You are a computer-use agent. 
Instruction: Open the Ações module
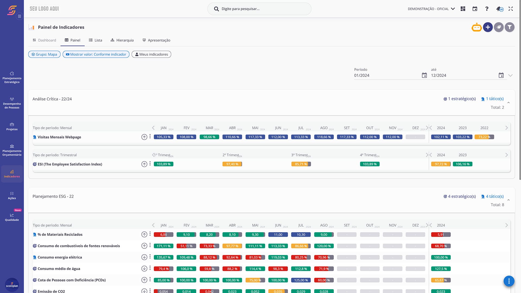tap(12, 196)
